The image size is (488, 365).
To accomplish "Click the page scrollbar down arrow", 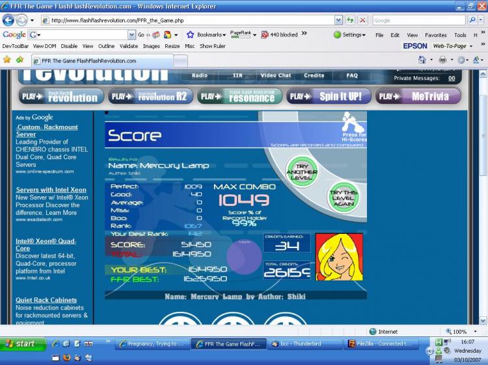I will coord(483,321).
